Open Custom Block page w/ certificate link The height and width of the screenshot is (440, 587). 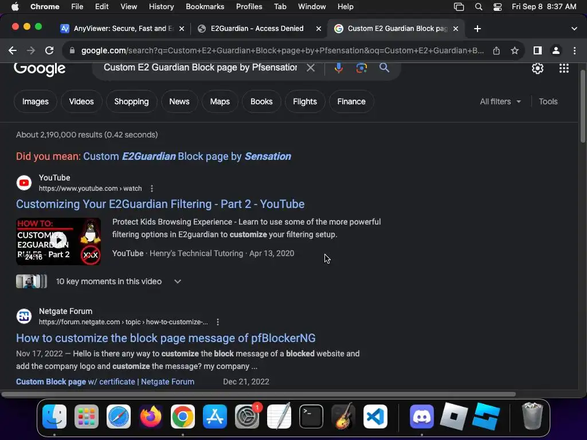tap(105, 382)
